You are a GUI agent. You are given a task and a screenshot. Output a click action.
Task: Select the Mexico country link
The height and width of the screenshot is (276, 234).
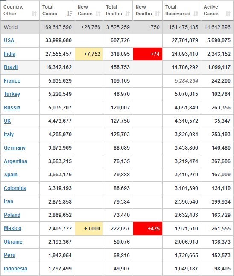click(x=13, y=228)
